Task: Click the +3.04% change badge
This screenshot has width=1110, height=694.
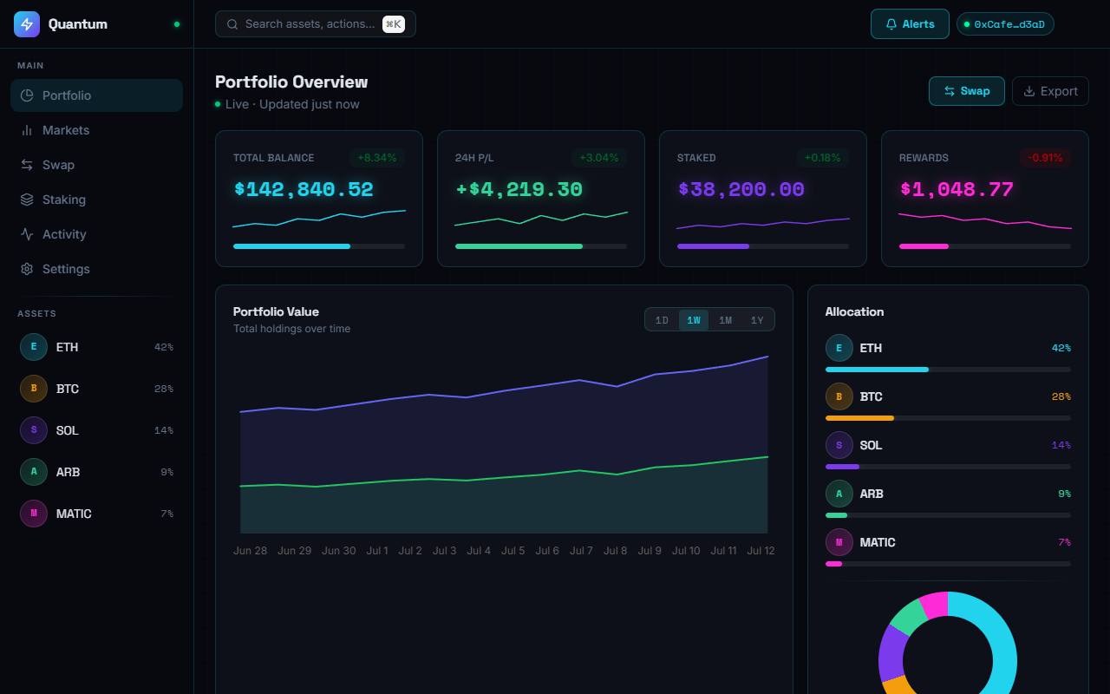Action: pos(599,158)
